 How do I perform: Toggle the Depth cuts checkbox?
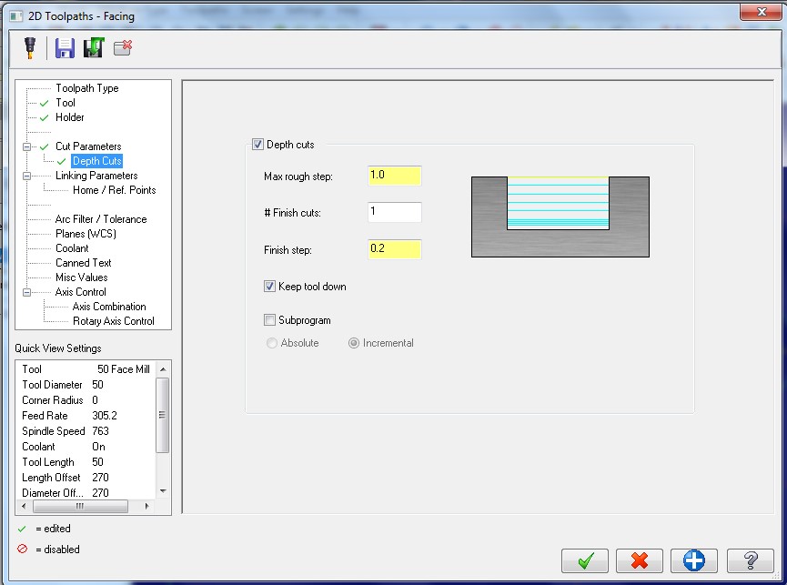257,145
